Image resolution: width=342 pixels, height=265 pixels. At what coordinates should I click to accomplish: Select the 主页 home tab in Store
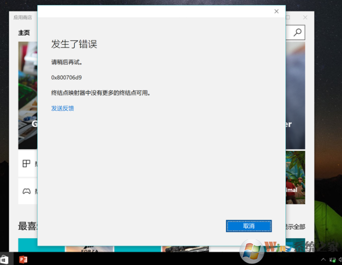click(24, 33)
